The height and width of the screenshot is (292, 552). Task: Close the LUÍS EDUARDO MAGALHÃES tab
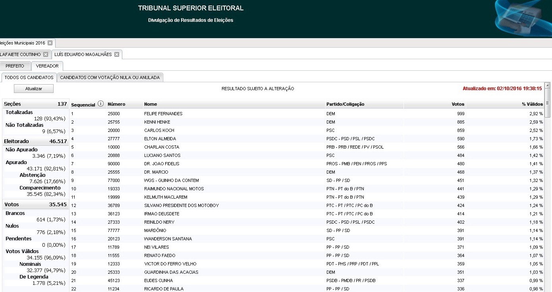point(117,54)
